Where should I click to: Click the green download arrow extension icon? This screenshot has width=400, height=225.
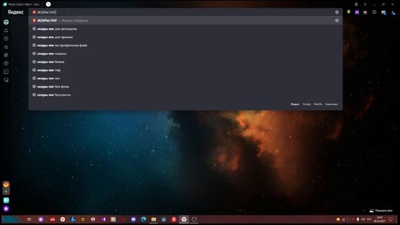pos(349,12)
